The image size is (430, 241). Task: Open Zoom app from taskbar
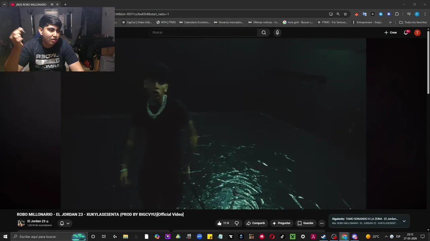coord(199,237)
